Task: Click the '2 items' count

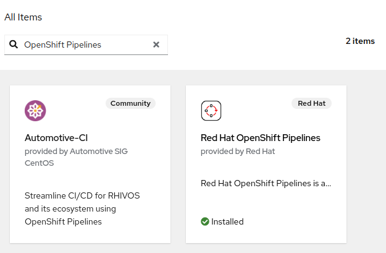Action: [x=360, y=41]
